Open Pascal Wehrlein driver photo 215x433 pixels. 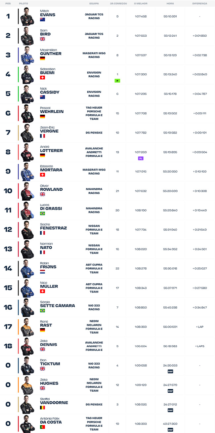[27, 114]
